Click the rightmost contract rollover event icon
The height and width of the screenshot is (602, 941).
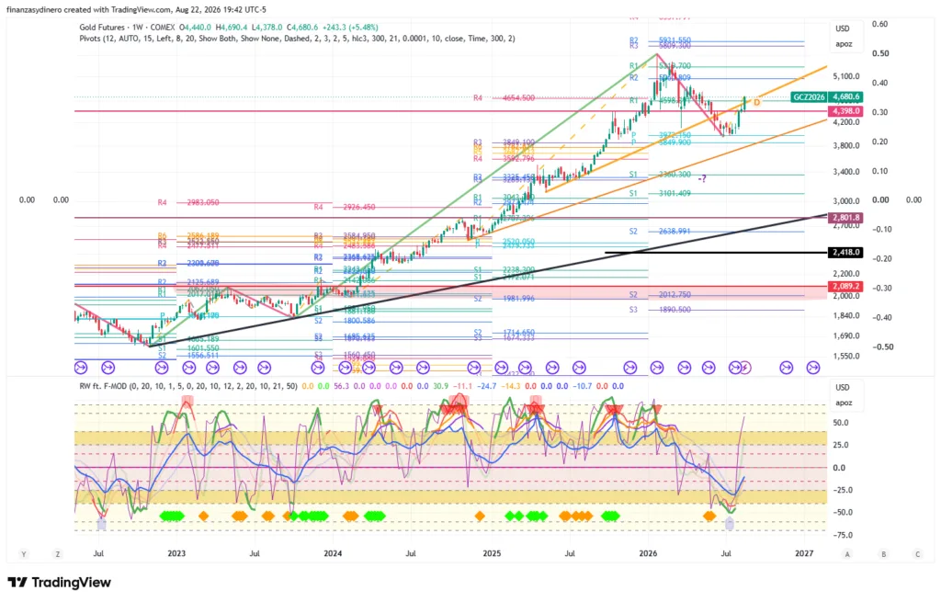[813, 368]
